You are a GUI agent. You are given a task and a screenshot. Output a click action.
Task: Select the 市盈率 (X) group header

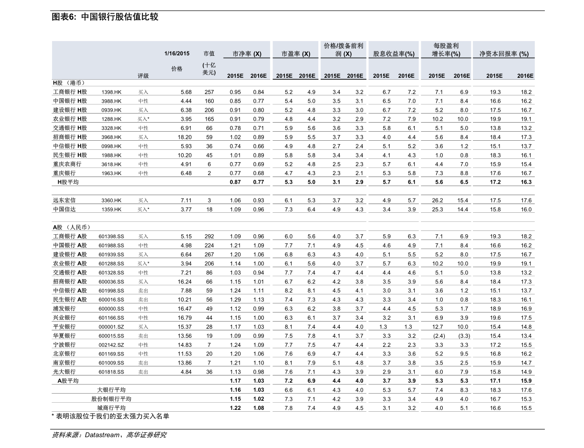[296, 54]
